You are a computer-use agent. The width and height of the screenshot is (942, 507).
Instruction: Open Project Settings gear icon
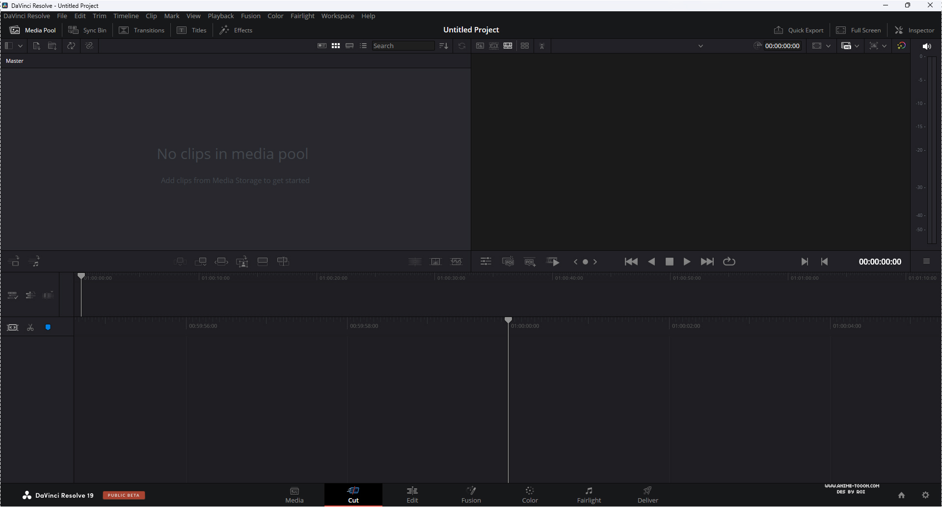925,495
